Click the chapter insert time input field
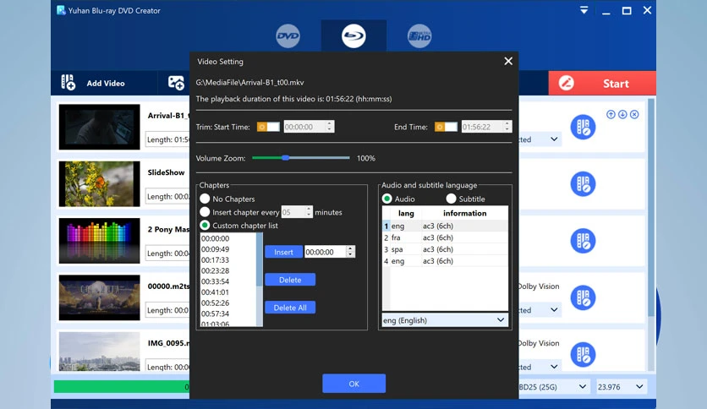 [x=326, y=252]
